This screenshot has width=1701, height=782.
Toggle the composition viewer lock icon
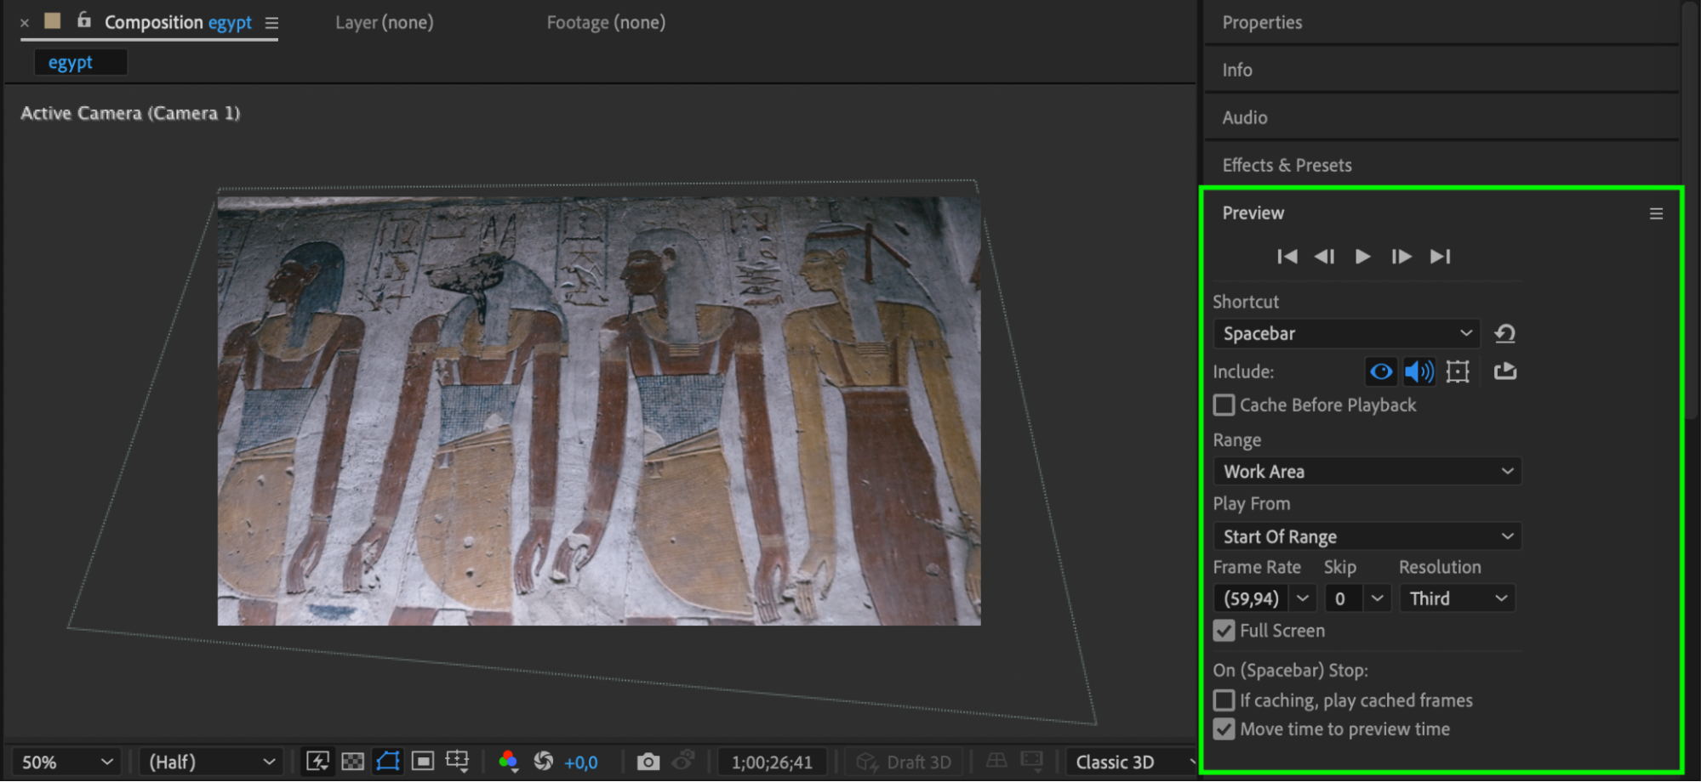coord(83,20)
